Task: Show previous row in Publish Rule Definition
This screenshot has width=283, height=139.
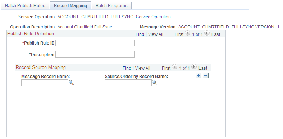Action: tap(188, 33)
